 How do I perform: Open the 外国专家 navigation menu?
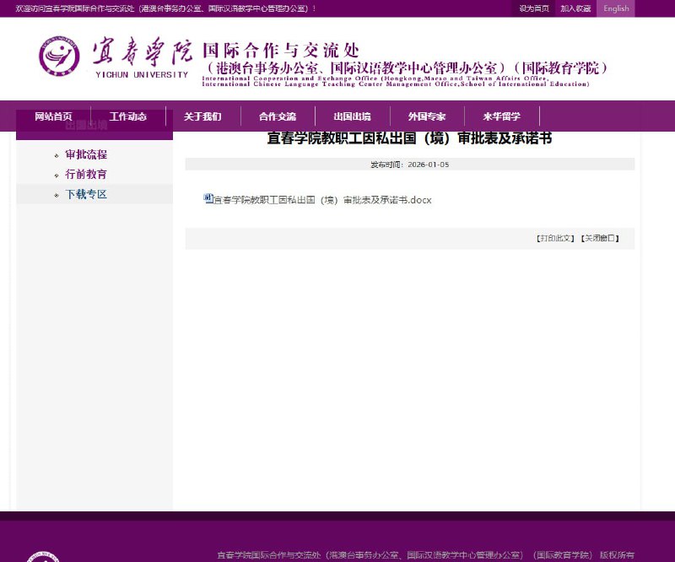point(425,116)
